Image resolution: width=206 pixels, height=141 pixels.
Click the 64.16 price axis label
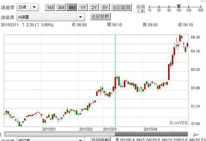[195, 51]
